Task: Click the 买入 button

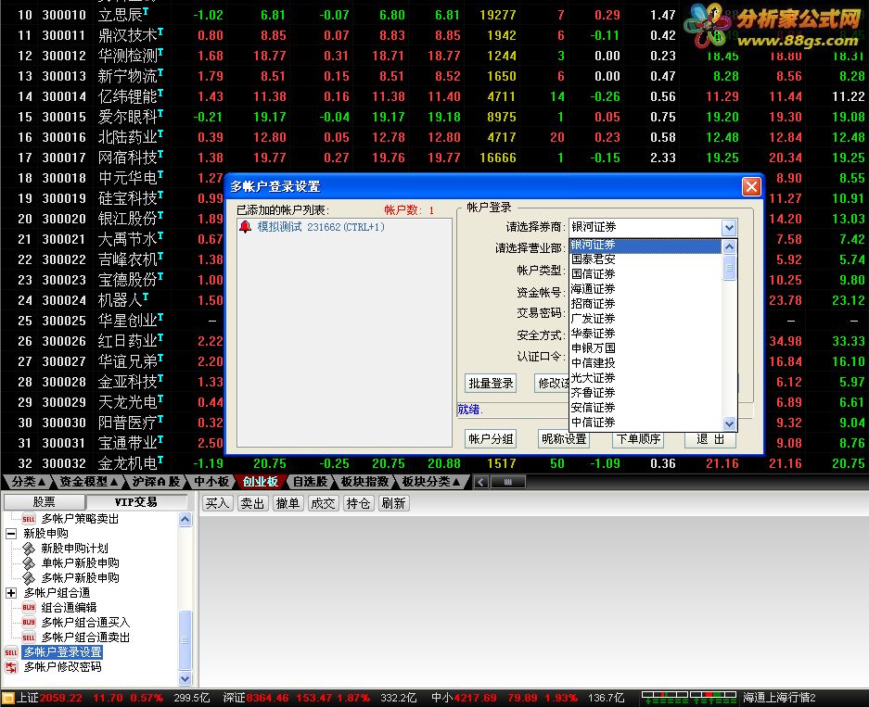Action: click(217, 503)
